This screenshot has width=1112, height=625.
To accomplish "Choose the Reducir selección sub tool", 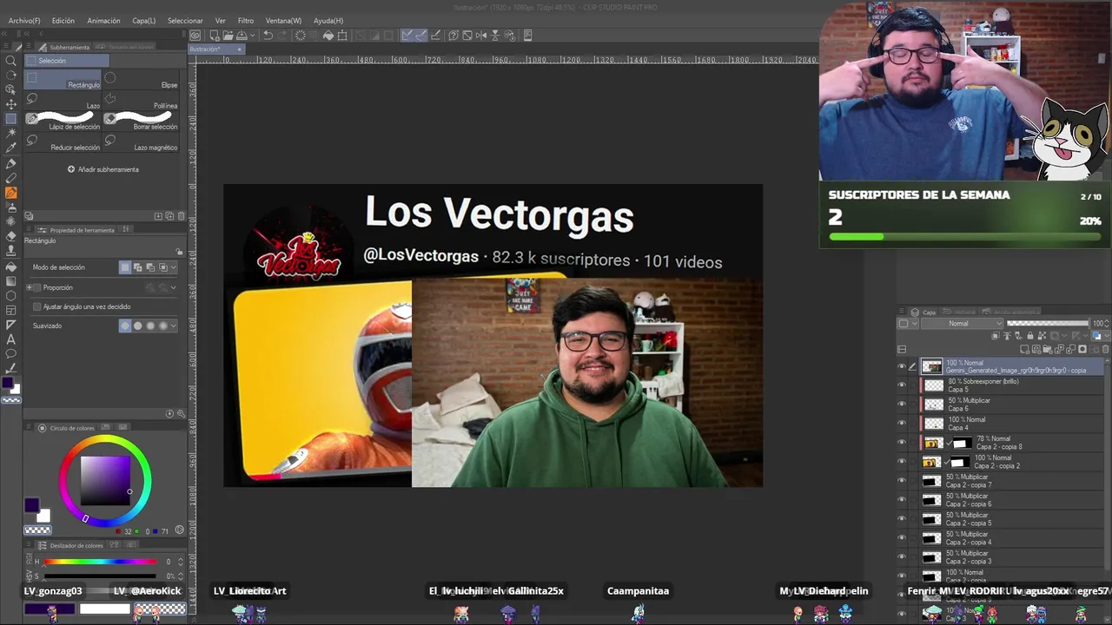I will 63,142.
